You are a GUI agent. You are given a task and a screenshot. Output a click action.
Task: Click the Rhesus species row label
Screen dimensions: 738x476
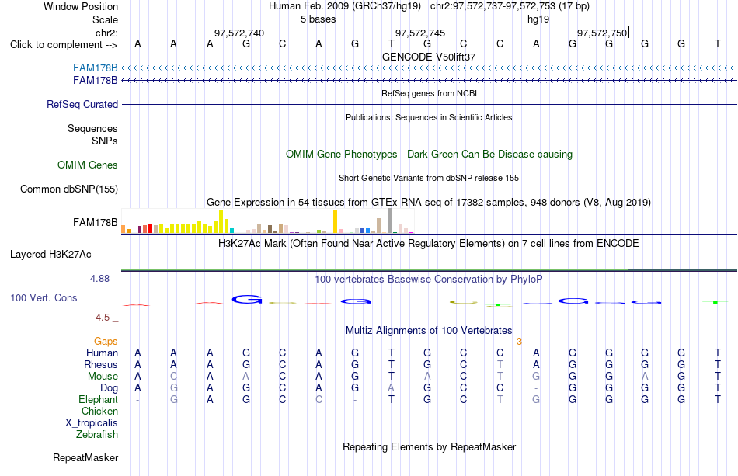click(x=101, y=365)
